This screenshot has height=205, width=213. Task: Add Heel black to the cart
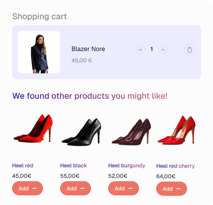(75, 188)
